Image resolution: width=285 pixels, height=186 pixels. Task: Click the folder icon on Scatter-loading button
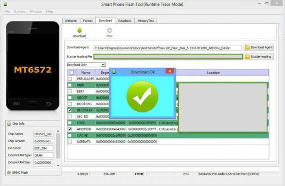pyautogui.click(x=248, y=57)
